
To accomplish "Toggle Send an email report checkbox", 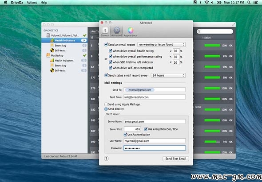I will click(x=106, y=44).
